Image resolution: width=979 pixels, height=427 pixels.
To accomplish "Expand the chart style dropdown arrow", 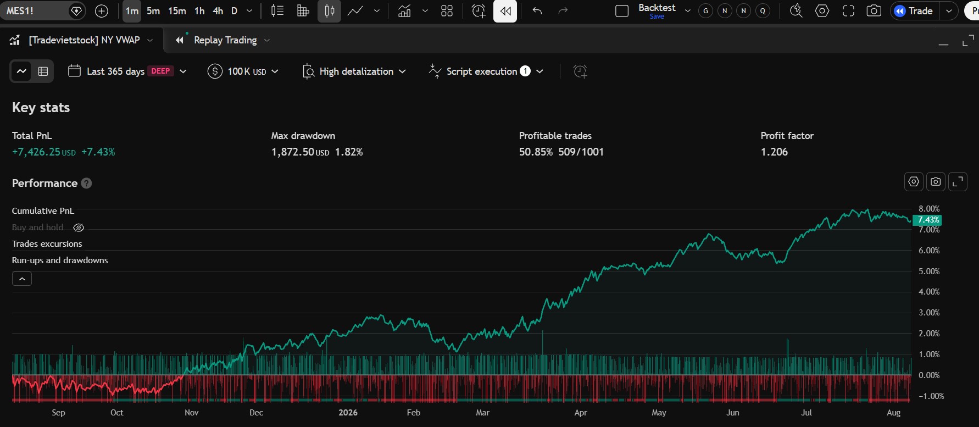I will point(377,11).
